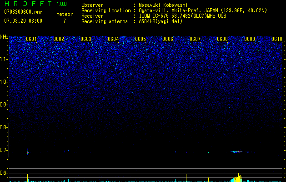The width and height of the screenshot is (286, 182).
Task: Click the 0.7 kHz axis label
Action: (x=3, y=150)
